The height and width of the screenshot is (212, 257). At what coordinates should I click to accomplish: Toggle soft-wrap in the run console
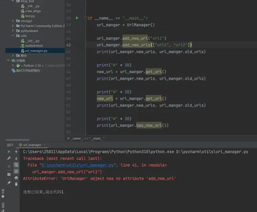pyautogui.click(x=16, y=165)
